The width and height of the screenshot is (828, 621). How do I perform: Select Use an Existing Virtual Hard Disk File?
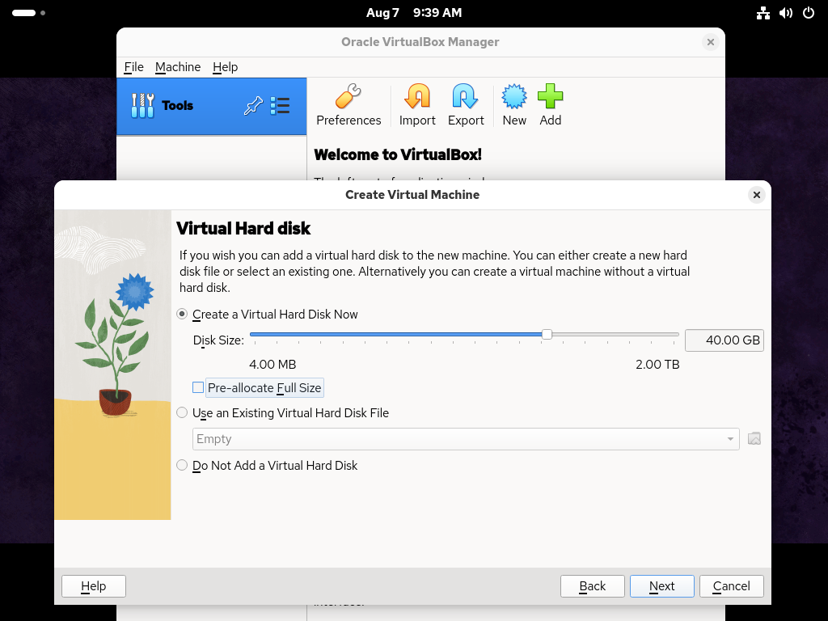183,413
